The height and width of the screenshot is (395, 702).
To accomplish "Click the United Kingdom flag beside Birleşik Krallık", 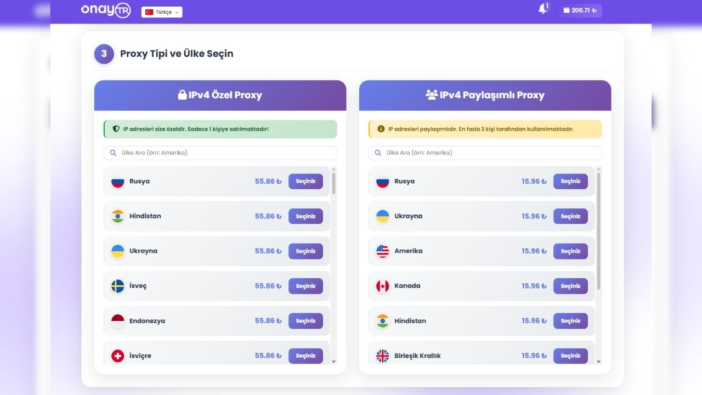I will 383,356.
